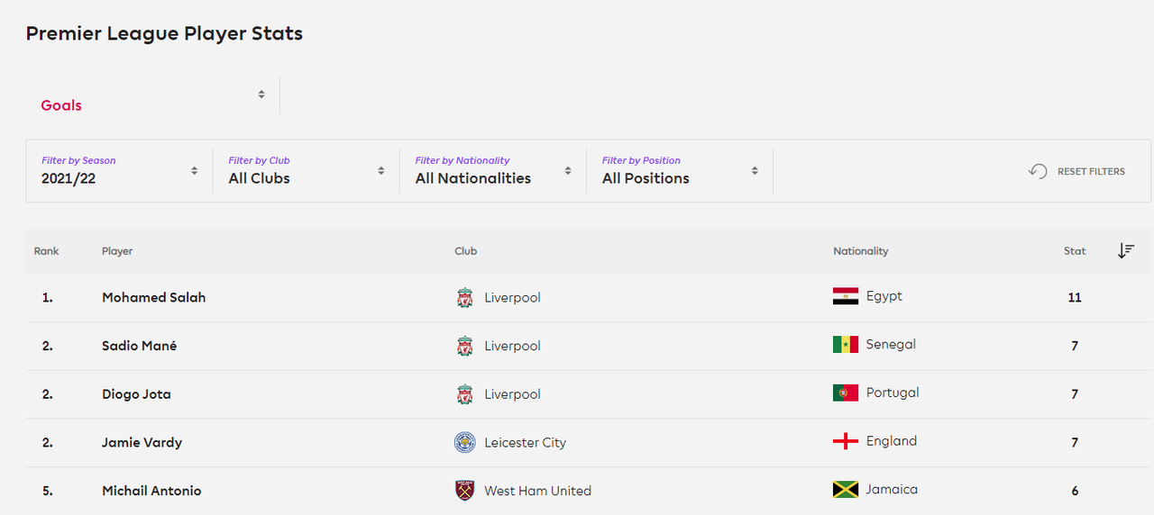
Task: Click Liverpool crest in Mohamed Salah row
Action: 464,297
